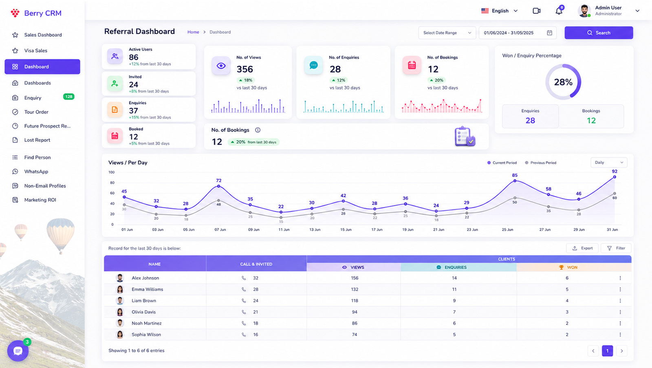Screen dimensions: 652x368
Task: Click the Berry CRM logo
Action: click(36, 13)
